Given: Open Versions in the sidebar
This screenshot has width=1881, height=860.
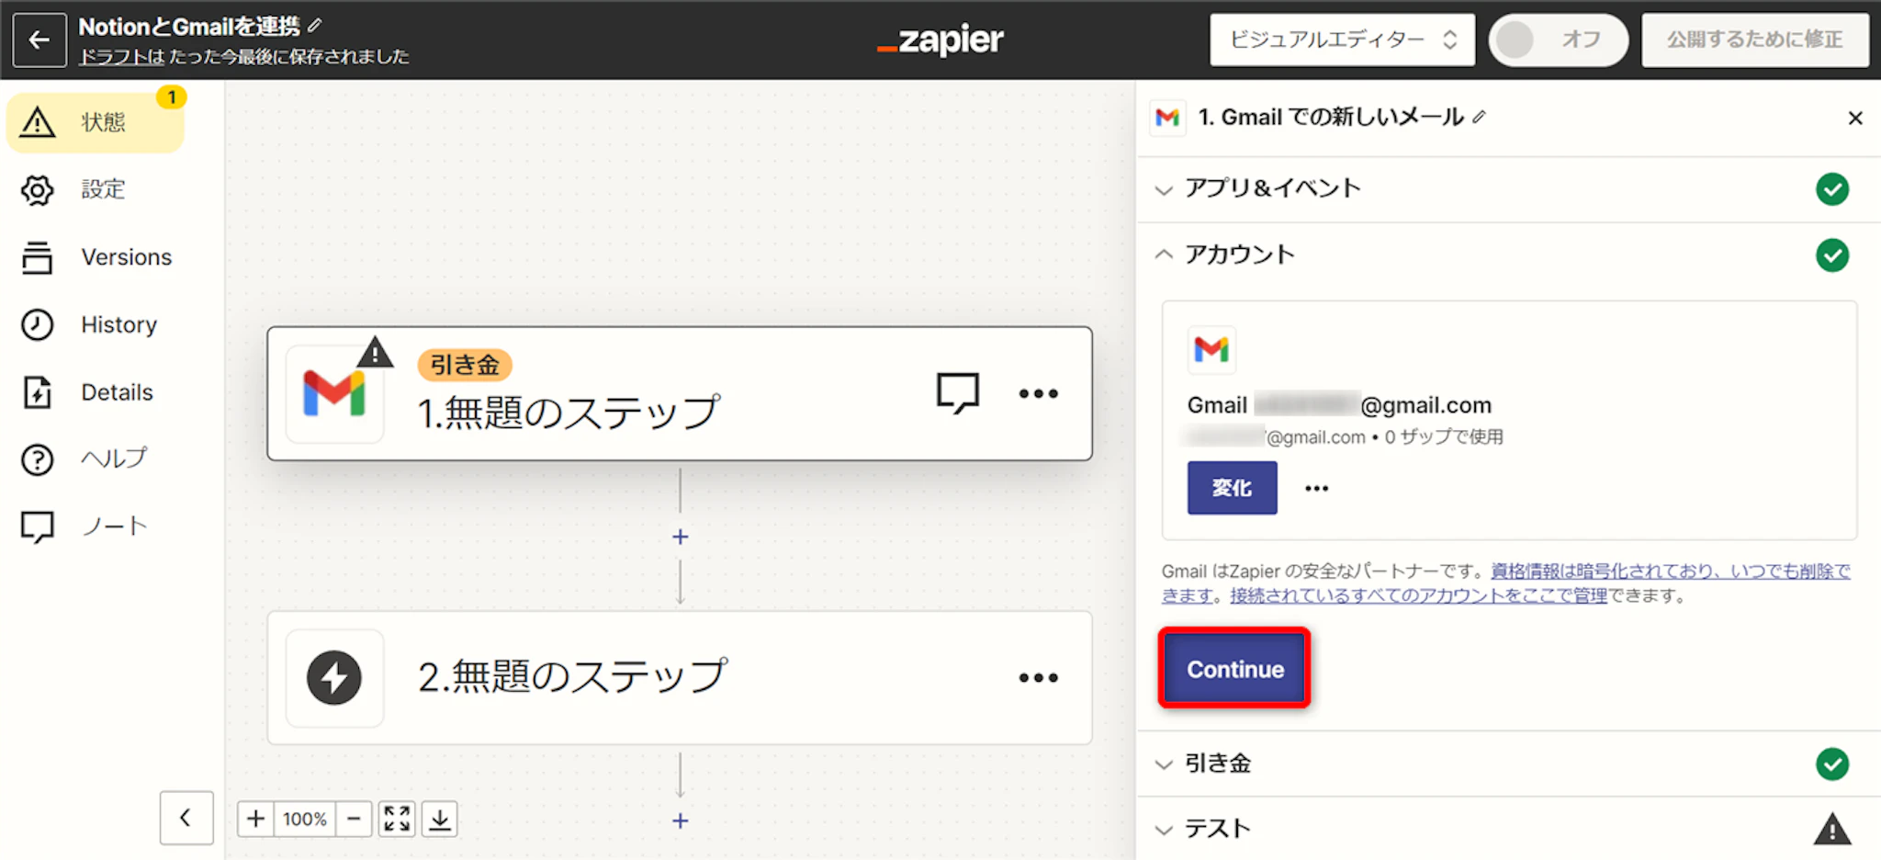Looking at the screenshot, I should 126,257.
